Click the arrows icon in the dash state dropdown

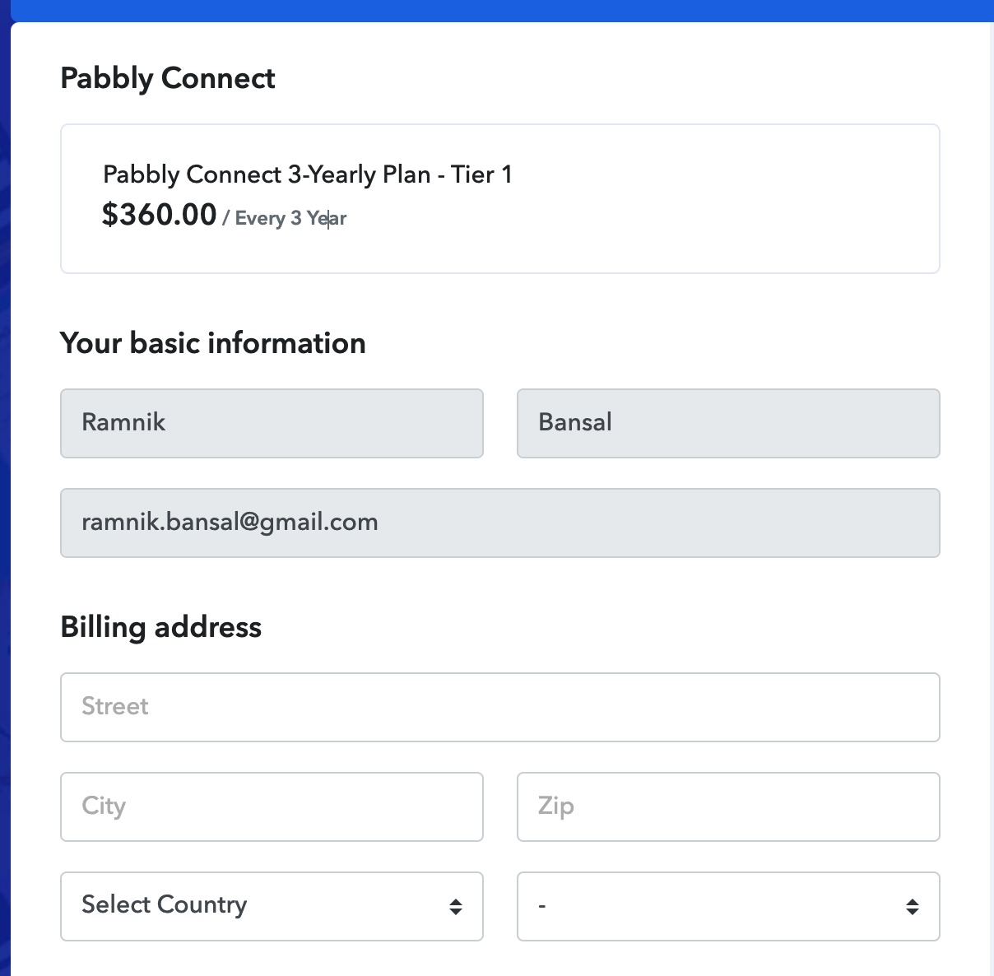913,907
